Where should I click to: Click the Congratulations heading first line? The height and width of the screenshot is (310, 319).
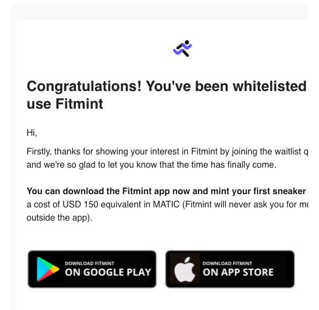pos(166,86)
